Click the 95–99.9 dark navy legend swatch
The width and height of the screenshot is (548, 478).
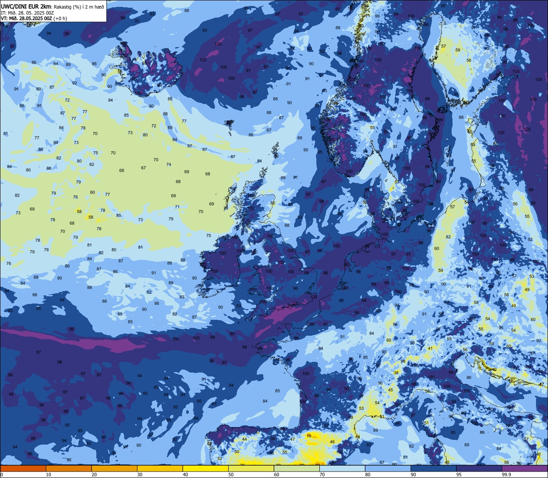click(479, 468)
